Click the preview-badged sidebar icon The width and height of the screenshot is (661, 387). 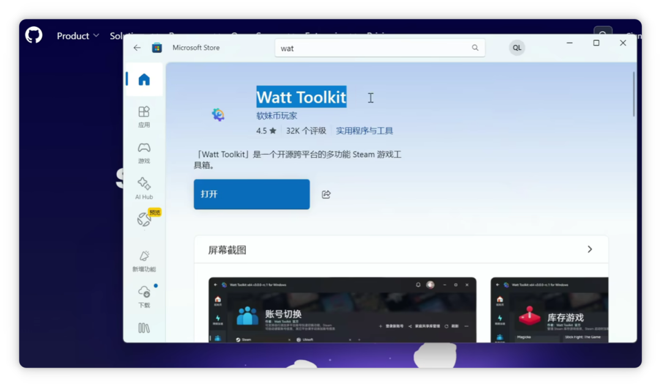(x=144, y=219)
